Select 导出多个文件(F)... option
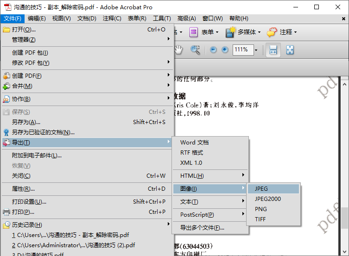This screenshot has width=349, height=256. pos(210,228)
